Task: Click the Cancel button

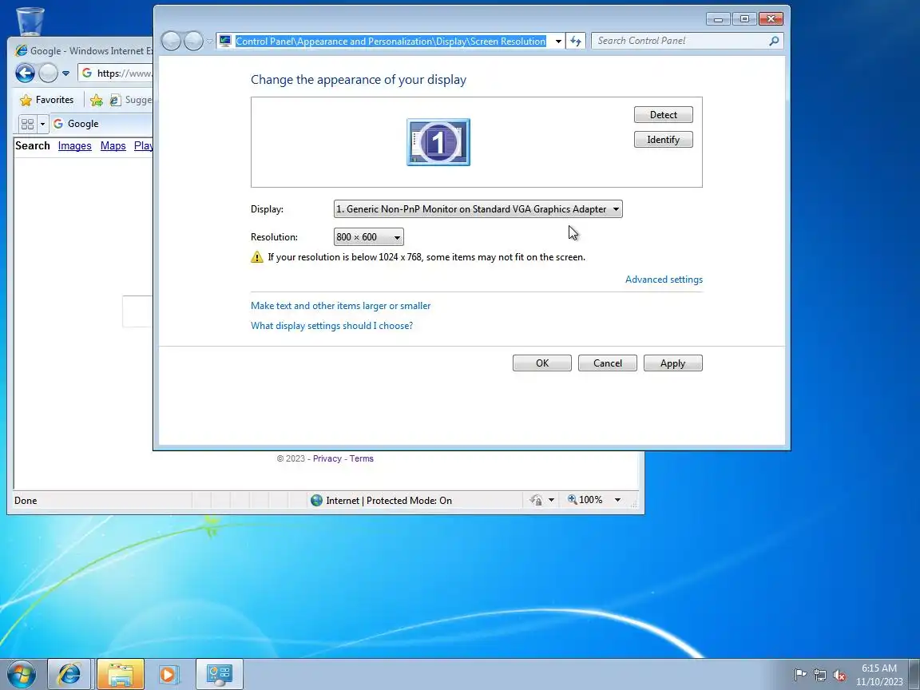Action: click(607, 363)
